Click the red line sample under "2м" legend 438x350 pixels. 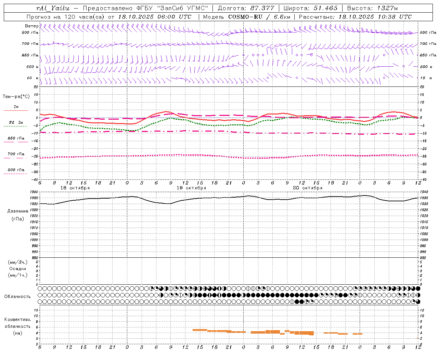coord(16,110)
